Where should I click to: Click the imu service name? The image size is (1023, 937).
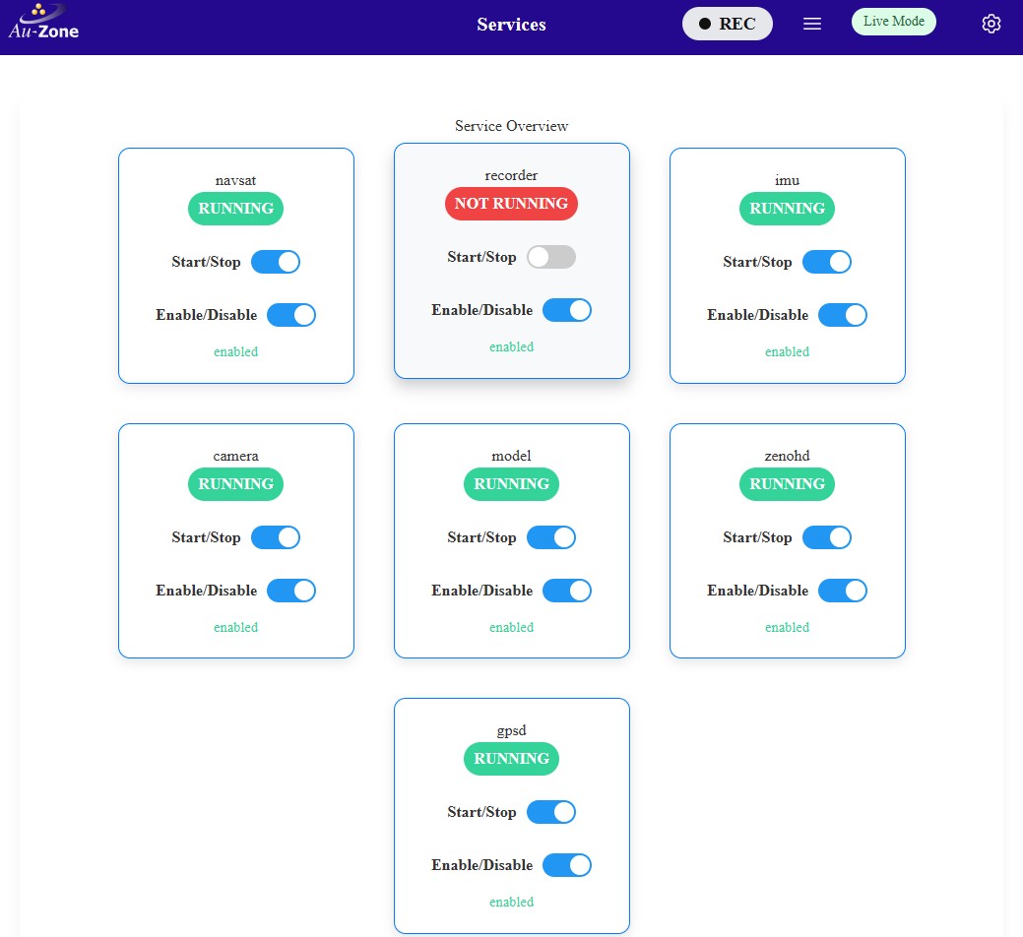(787, 181)
